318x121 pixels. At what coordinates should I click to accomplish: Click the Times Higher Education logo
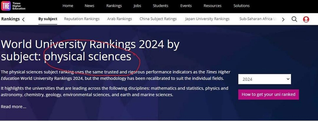tap(13, 6)
